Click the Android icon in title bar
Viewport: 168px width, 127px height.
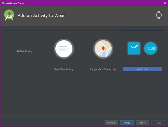coord(3,3)
